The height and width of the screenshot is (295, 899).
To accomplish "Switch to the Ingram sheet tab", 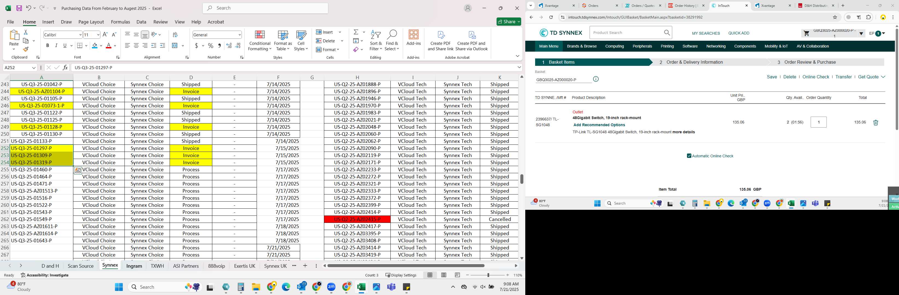I will pos(134,266).
